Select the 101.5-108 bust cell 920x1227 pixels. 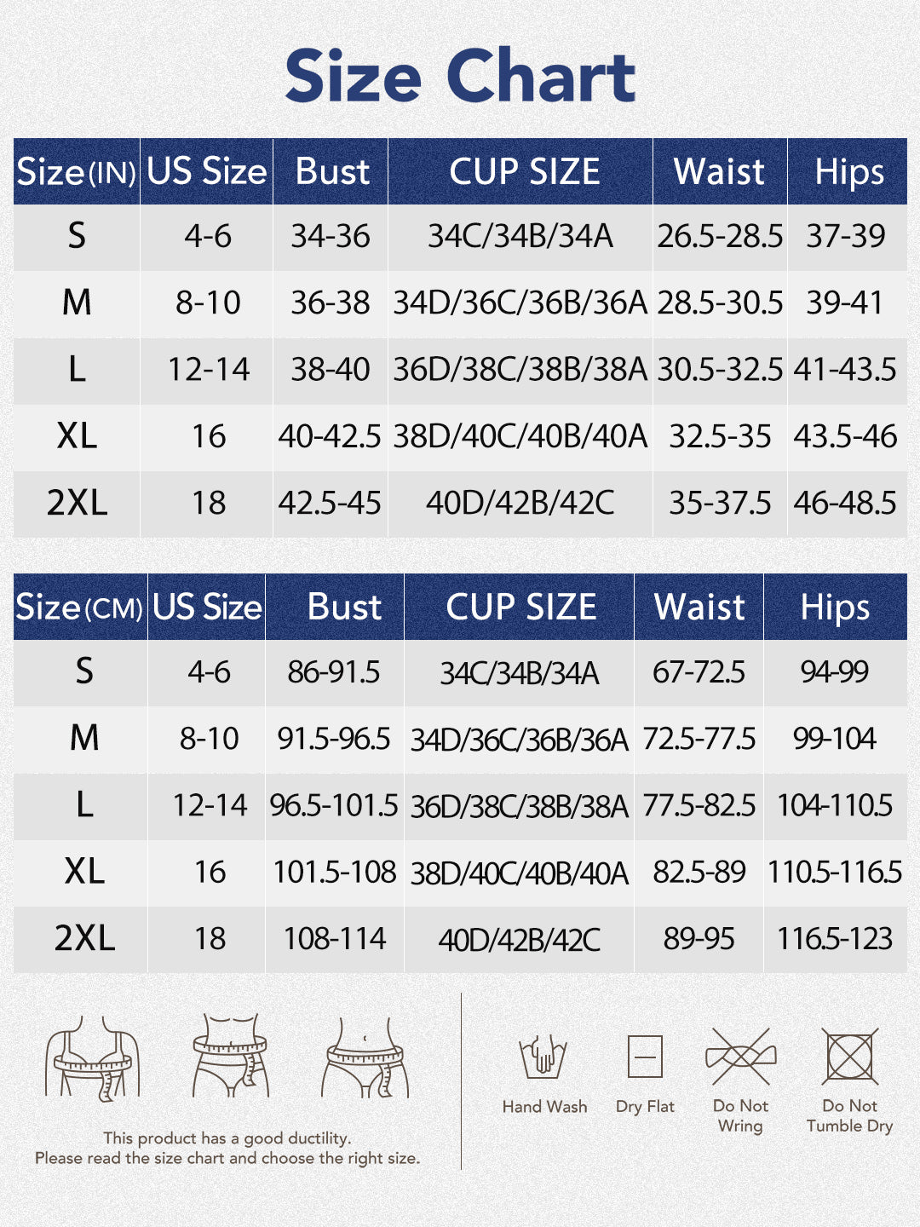click(x=334, y=872)
